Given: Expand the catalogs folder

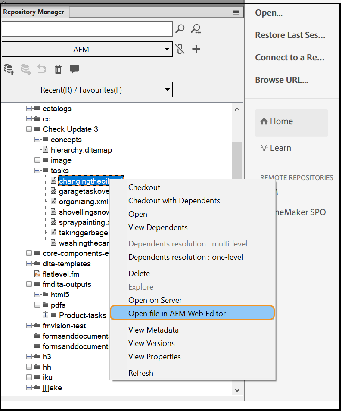Looking at the screenshot, I should (29, 109).
